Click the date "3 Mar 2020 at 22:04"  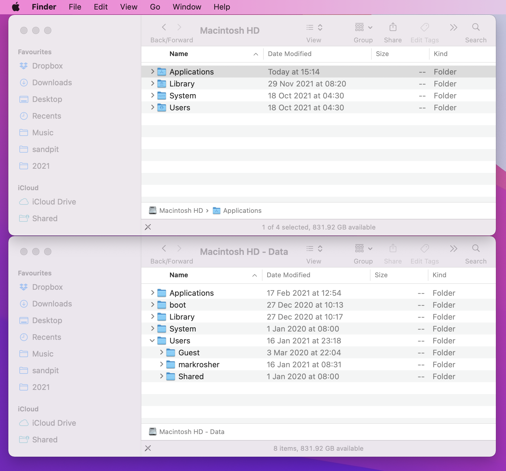pos(304,353)
